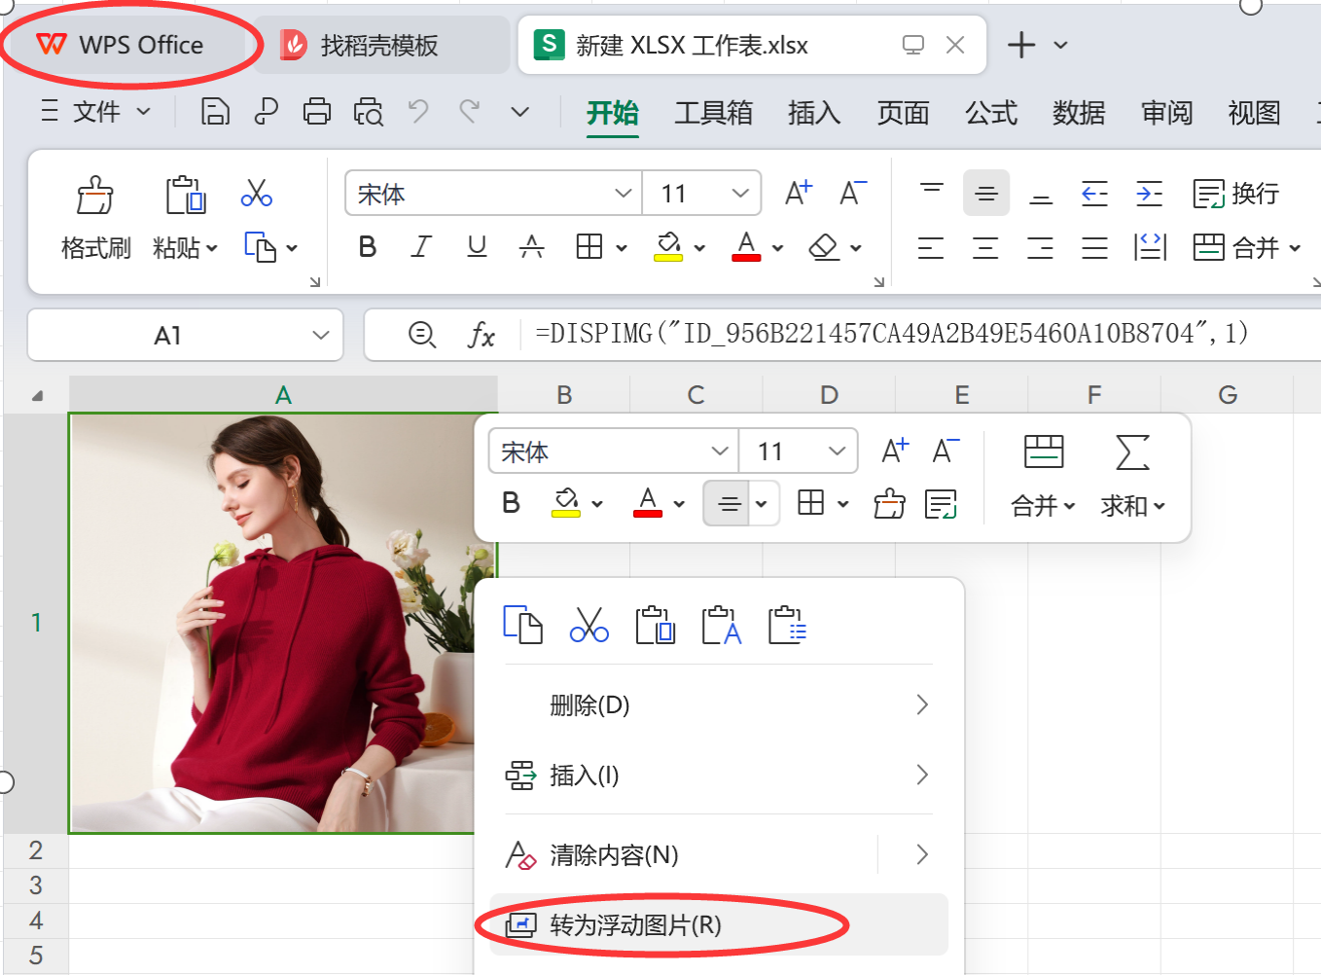Viewport: 1321px width, 975px height.
Task: Click the WPS Office home button
Action: pyautogui.click(x=121, y=46)
